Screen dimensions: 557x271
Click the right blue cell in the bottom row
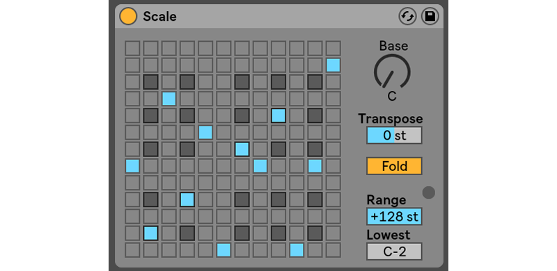(297, 249)
